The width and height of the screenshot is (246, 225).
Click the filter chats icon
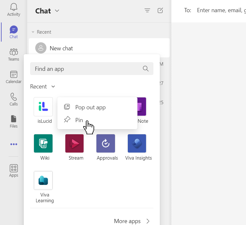[x=147, y=11]
